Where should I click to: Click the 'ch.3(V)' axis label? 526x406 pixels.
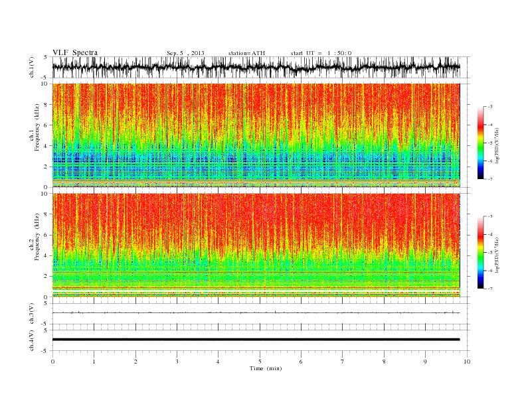coord(32,314)
